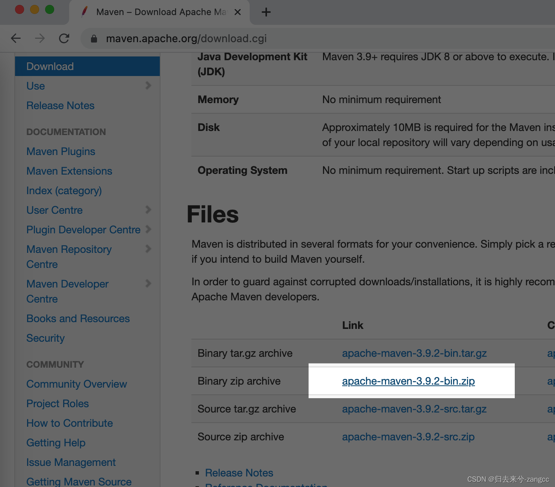Click the COMMUNITY sidebar heading
555x487 pixels.
(55, 364)
